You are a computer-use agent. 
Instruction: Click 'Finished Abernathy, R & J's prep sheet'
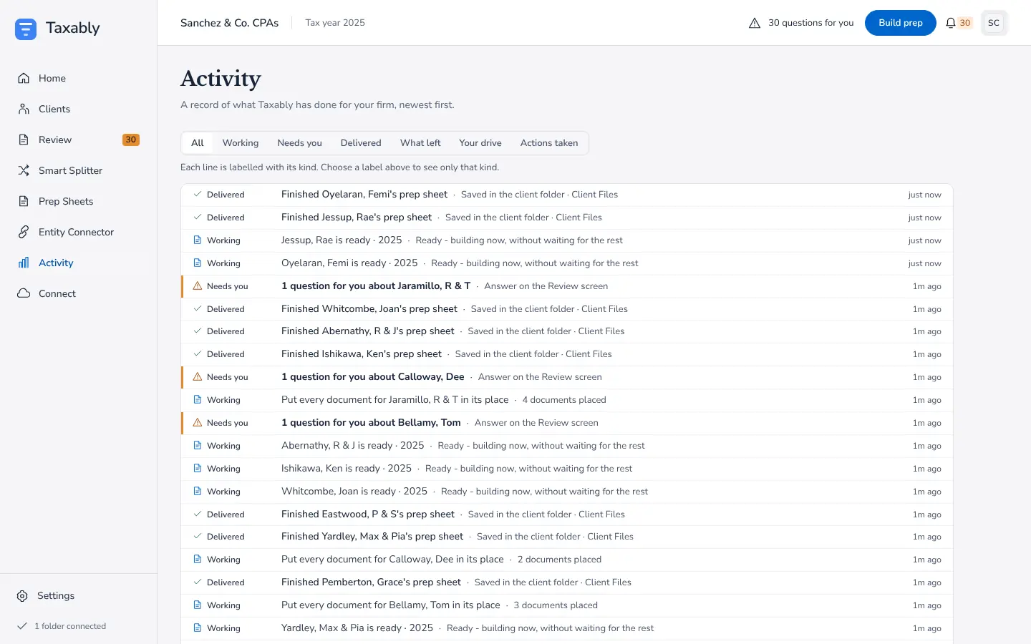[368, 331]
